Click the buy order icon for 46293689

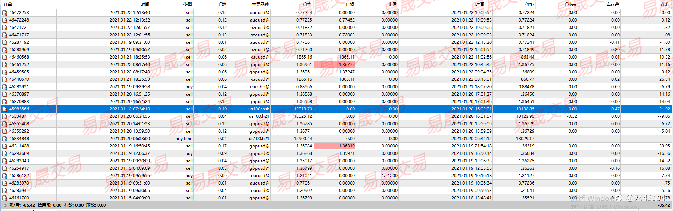(x=5, y=153)
